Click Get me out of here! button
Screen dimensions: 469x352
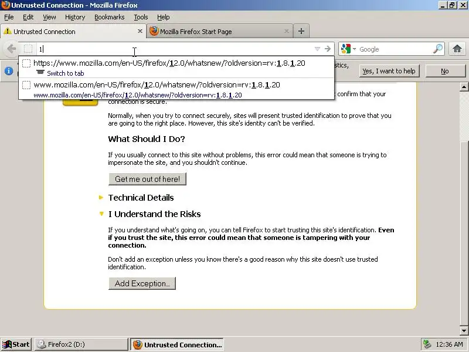click(x=148, y=179)
